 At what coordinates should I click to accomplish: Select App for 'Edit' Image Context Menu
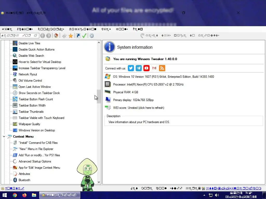(39, 168)
